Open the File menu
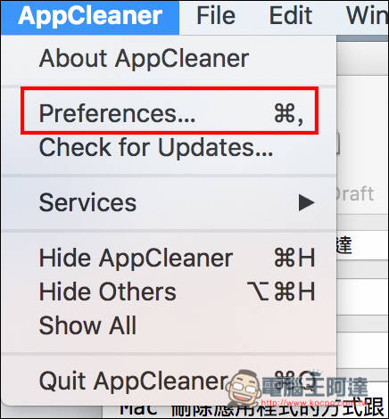Screen dimensions: 389x419 pyautogui.click(x=216, y=15)
